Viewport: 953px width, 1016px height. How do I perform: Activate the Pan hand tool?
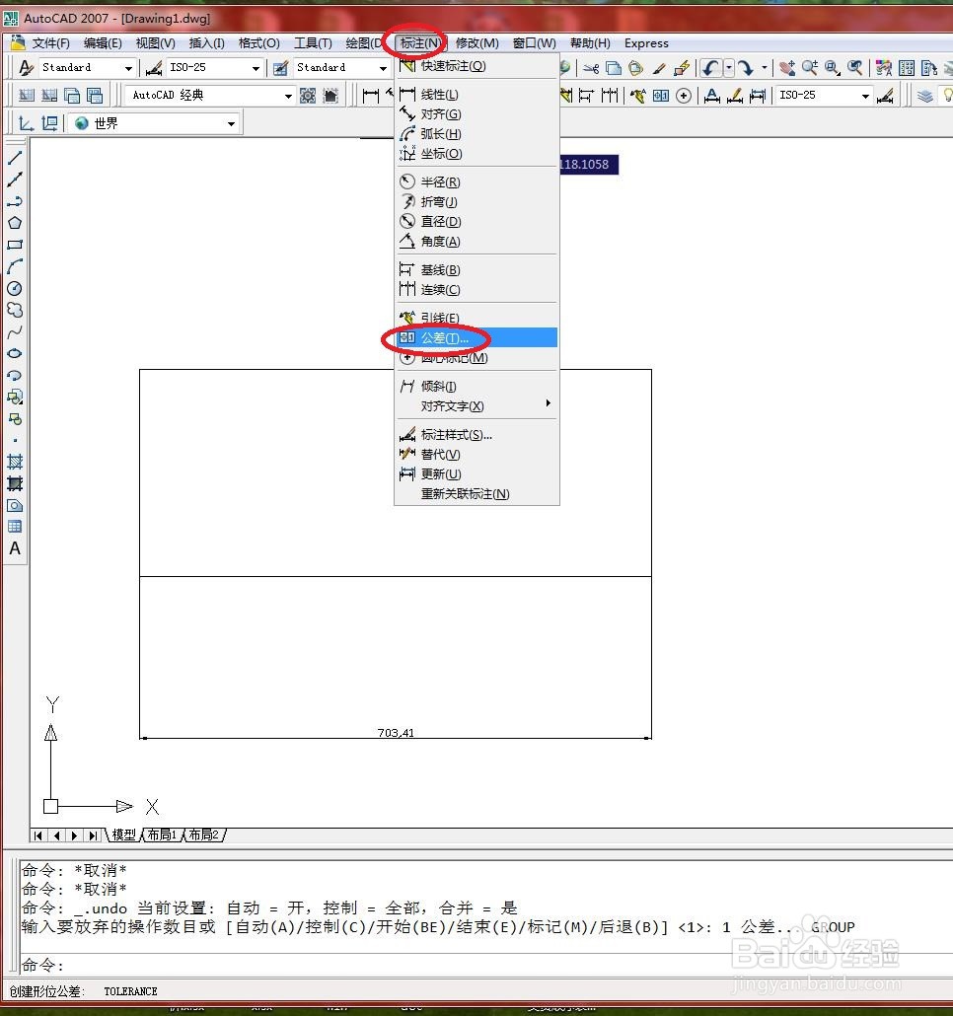788,67
